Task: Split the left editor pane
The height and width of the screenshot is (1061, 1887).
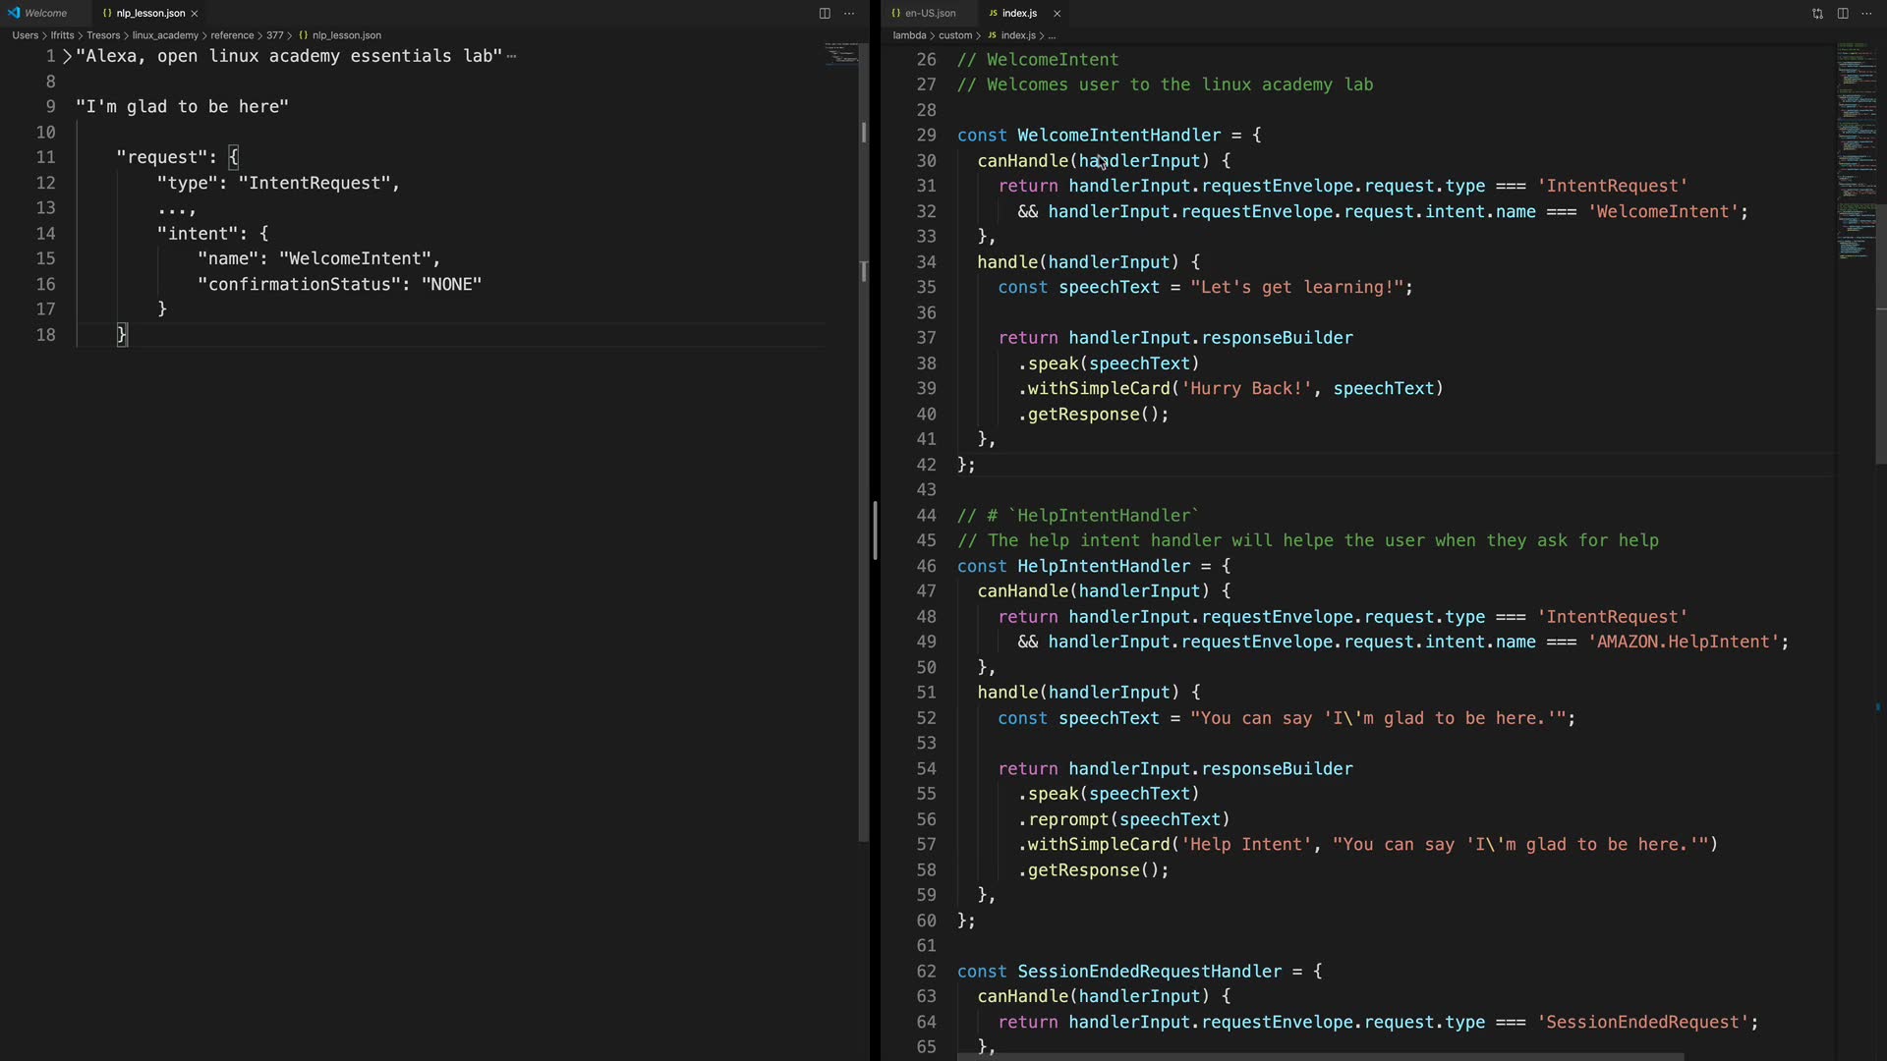Action: point(825,13)
